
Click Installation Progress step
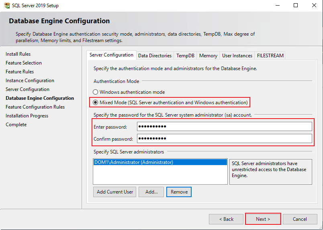point(27,116)
